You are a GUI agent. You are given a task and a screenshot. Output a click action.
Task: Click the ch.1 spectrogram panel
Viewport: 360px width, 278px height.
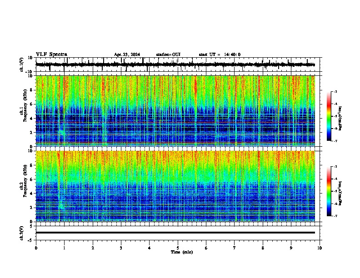click(175, 111)
